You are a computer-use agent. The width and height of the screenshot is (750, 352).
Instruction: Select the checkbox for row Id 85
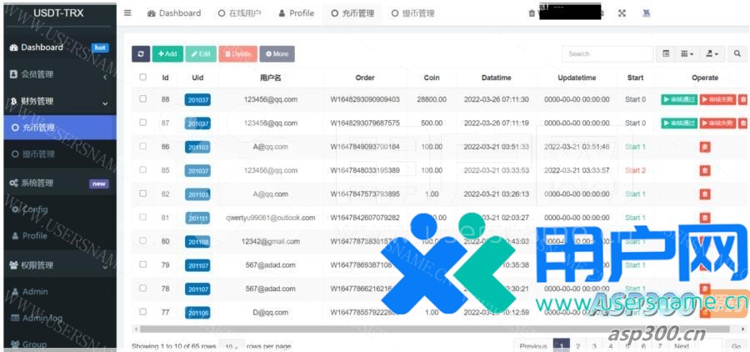pyautogui.click(x=143, y=170)
